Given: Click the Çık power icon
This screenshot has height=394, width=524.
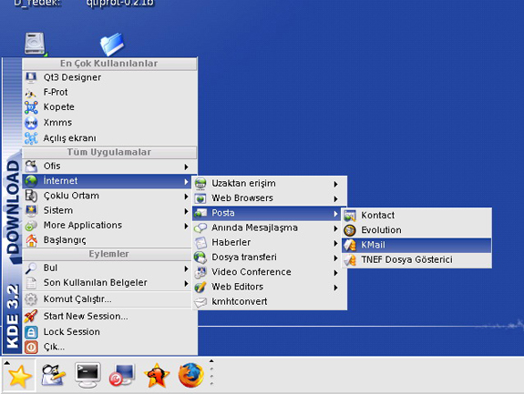Looking at the screenshot, I should pyautogui.click(x=31, y=348).
